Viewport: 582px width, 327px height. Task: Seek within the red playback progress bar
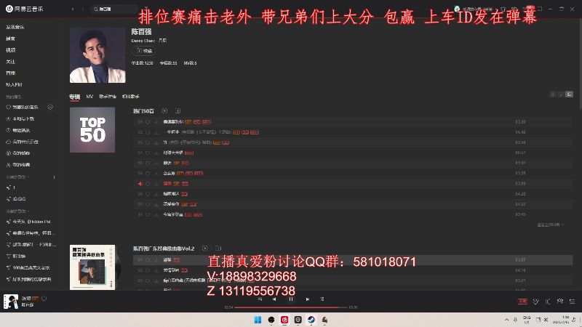click(x=291, y=307)
